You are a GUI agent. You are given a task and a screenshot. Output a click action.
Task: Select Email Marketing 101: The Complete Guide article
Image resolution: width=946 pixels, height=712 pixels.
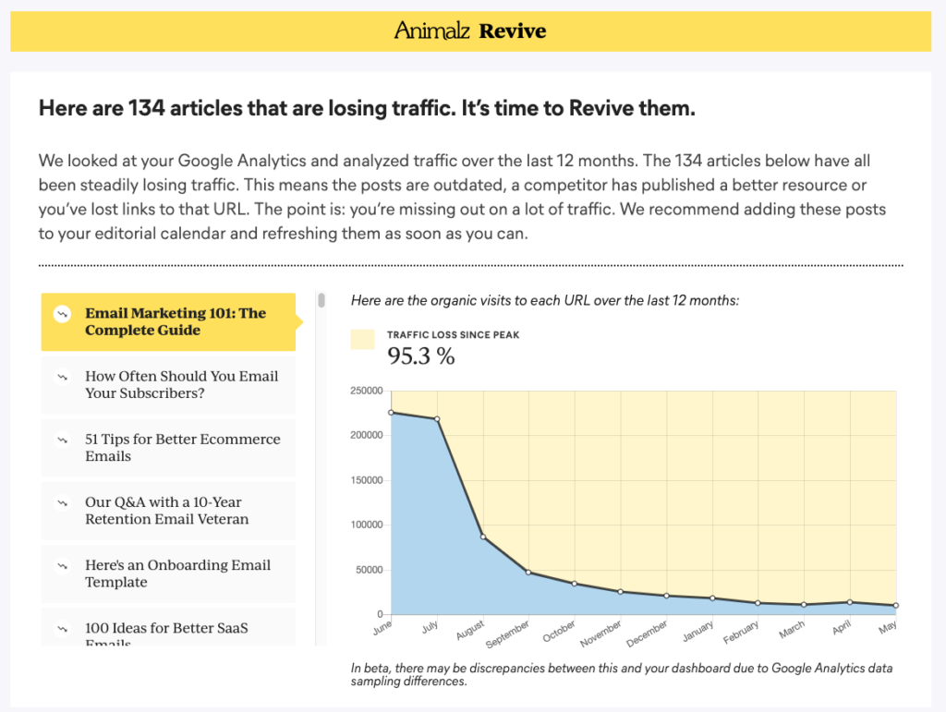[176, 321]
